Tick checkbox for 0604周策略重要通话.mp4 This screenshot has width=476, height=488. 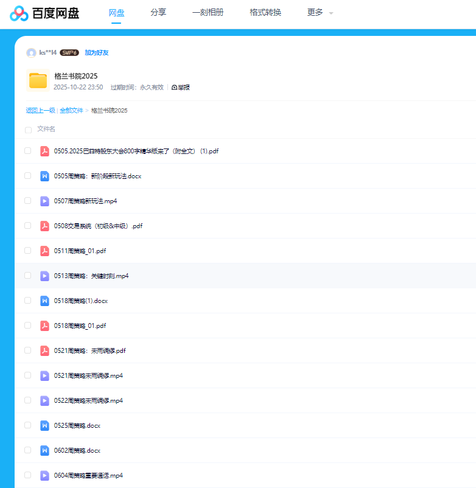(28, 475)
